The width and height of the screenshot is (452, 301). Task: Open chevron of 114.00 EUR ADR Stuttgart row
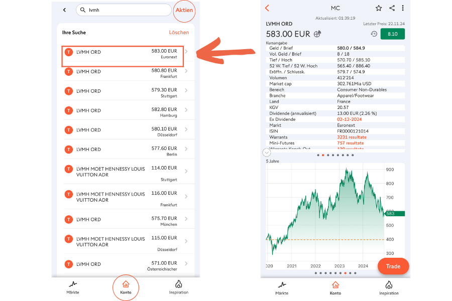coord(186,171)
